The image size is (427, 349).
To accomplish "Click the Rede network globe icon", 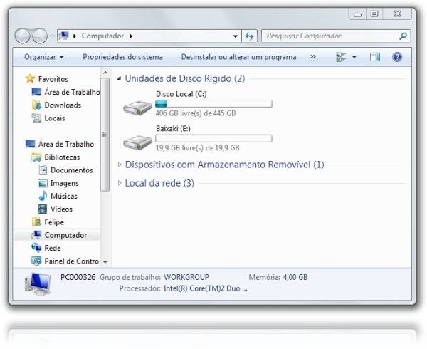I will tap(36, 248).
